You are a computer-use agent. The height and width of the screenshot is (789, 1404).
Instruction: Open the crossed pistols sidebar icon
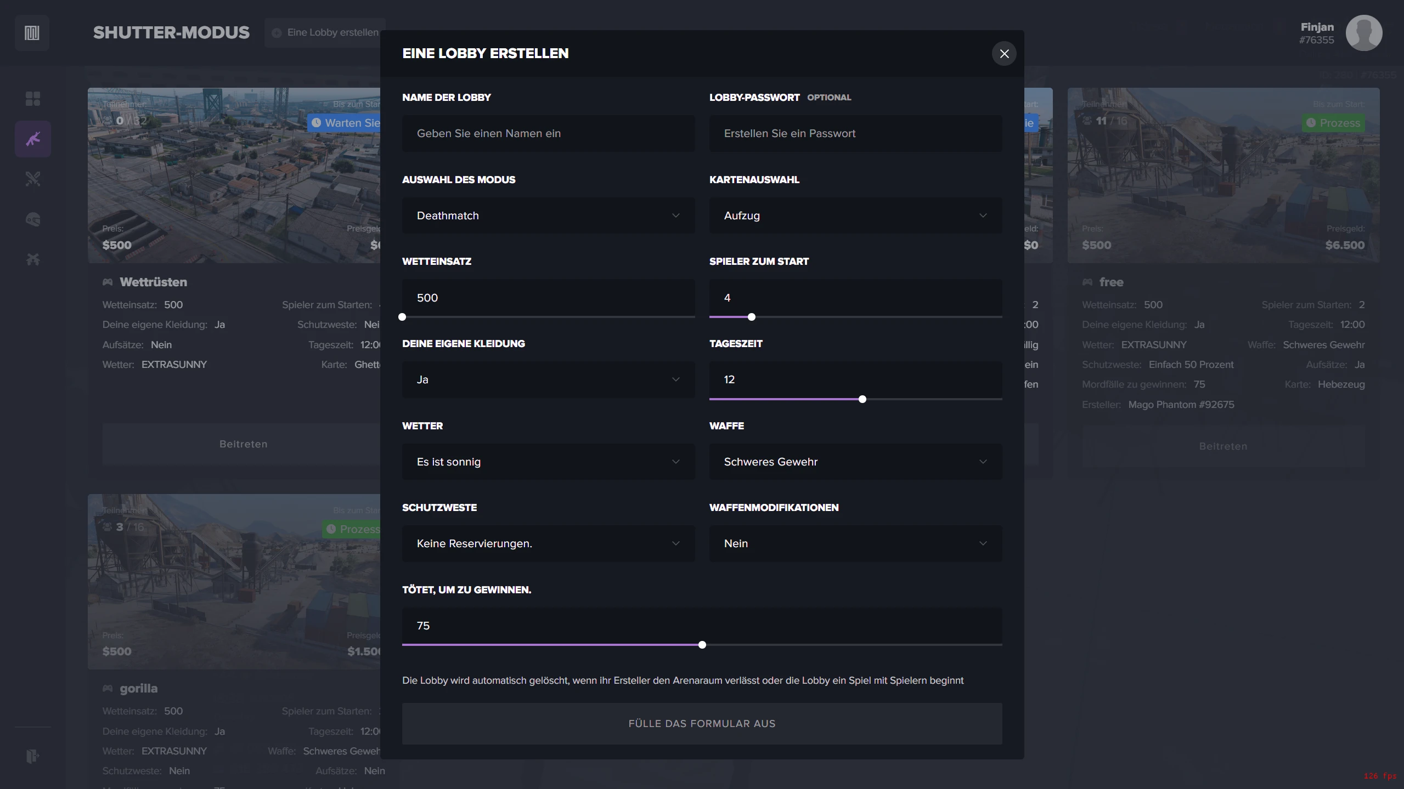click(33, 259)
